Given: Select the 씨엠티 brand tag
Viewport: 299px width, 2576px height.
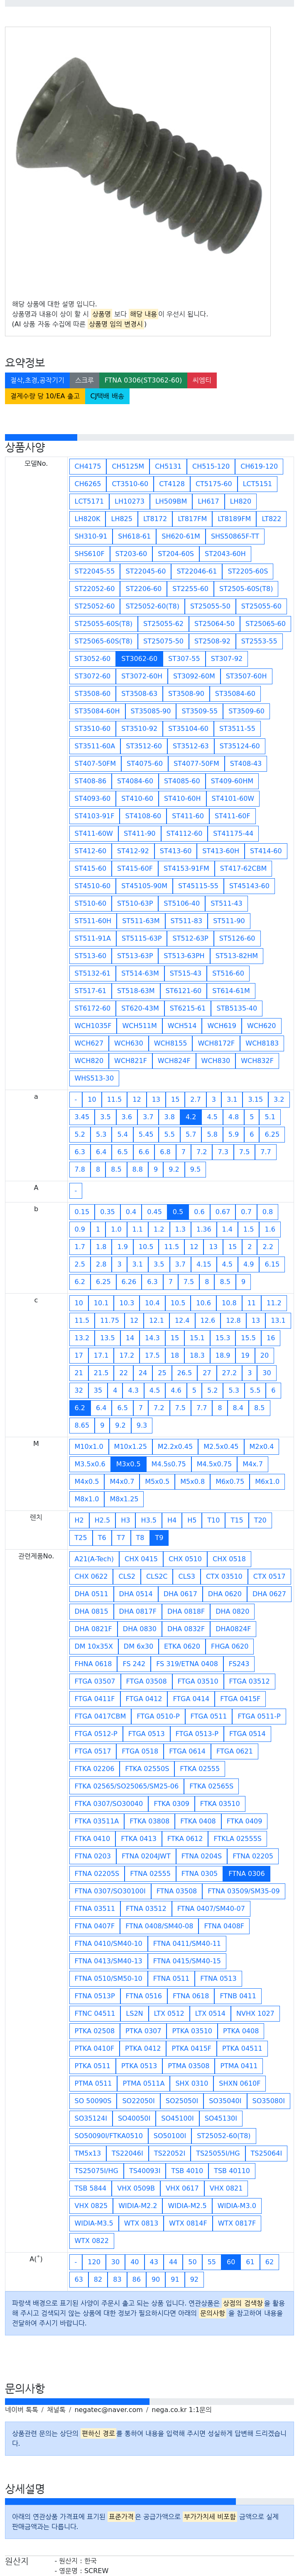Looking at the screenshot, I should click(x=202, y=380).
